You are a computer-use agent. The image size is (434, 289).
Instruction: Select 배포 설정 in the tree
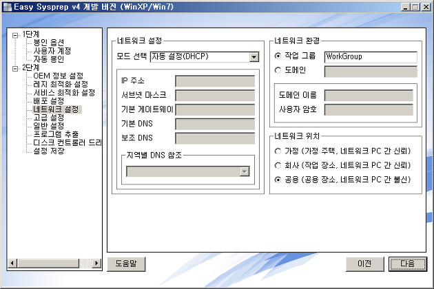tap(49, 100)
